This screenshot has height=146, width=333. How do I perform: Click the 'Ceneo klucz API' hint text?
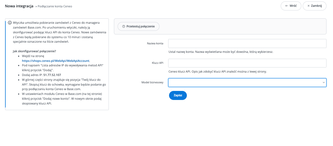pyautogui.click(x=217, y=71)
